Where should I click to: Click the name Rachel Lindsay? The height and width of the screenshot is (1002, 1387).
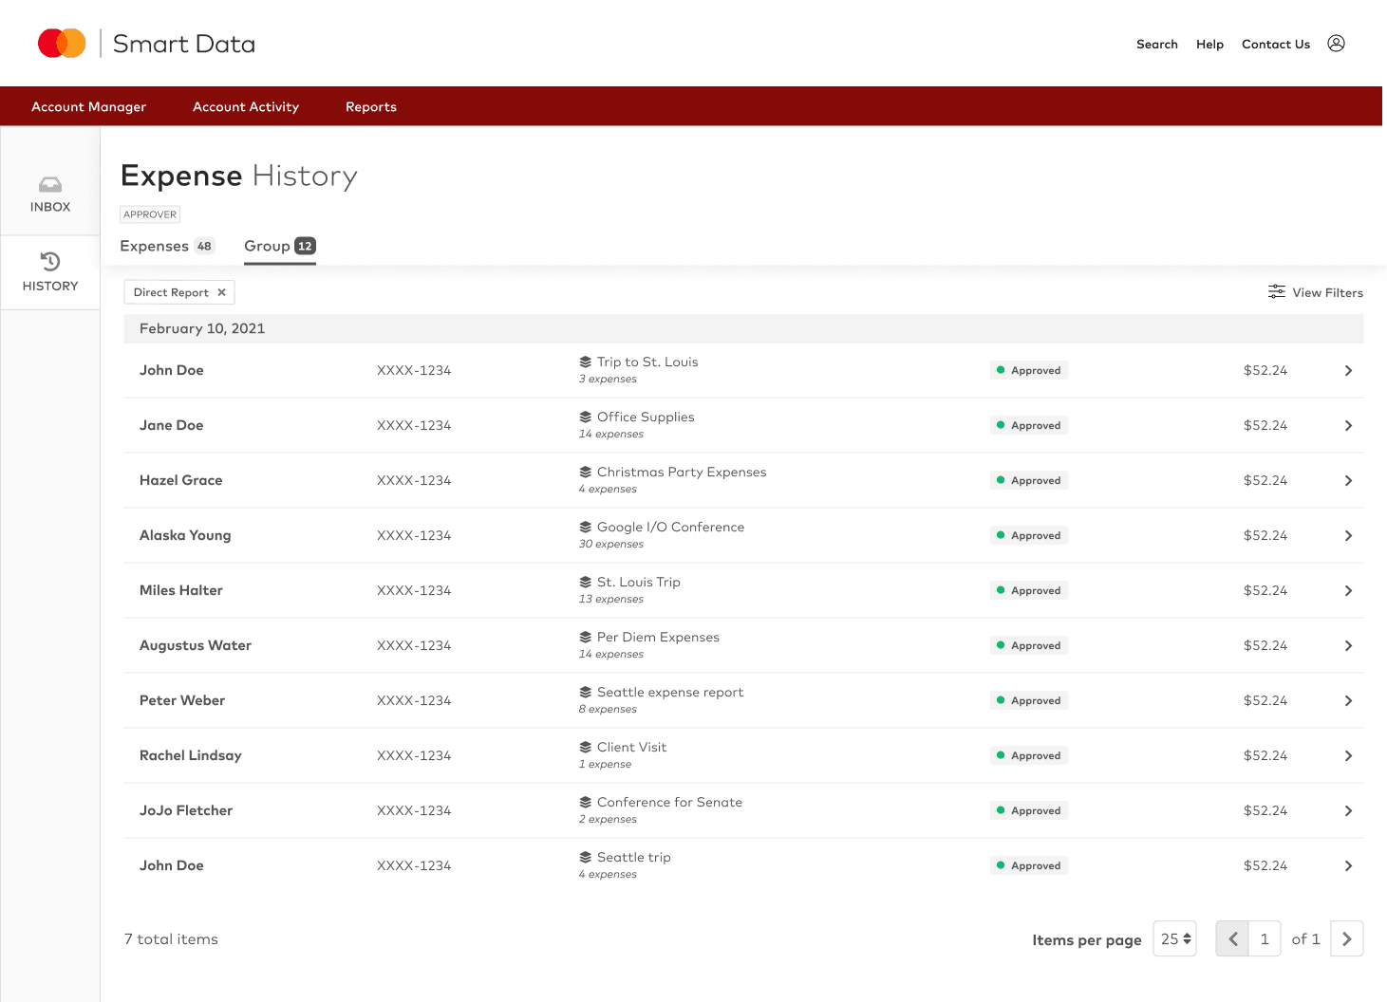(191, 755)
